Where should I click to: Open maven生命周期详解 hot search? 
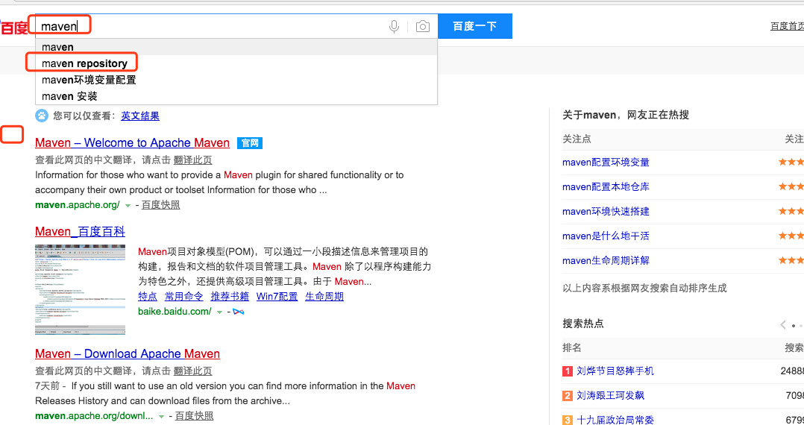click(606, 261)
